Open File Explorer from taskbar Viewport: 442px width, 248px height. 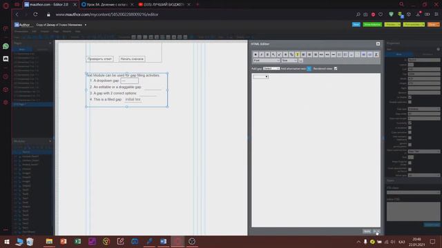coord(49,242)
